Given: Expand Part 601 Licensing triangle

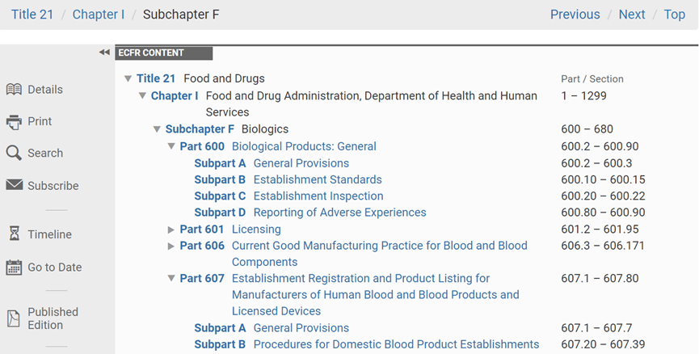Looking at the screenshot, I should click(171, 230).
